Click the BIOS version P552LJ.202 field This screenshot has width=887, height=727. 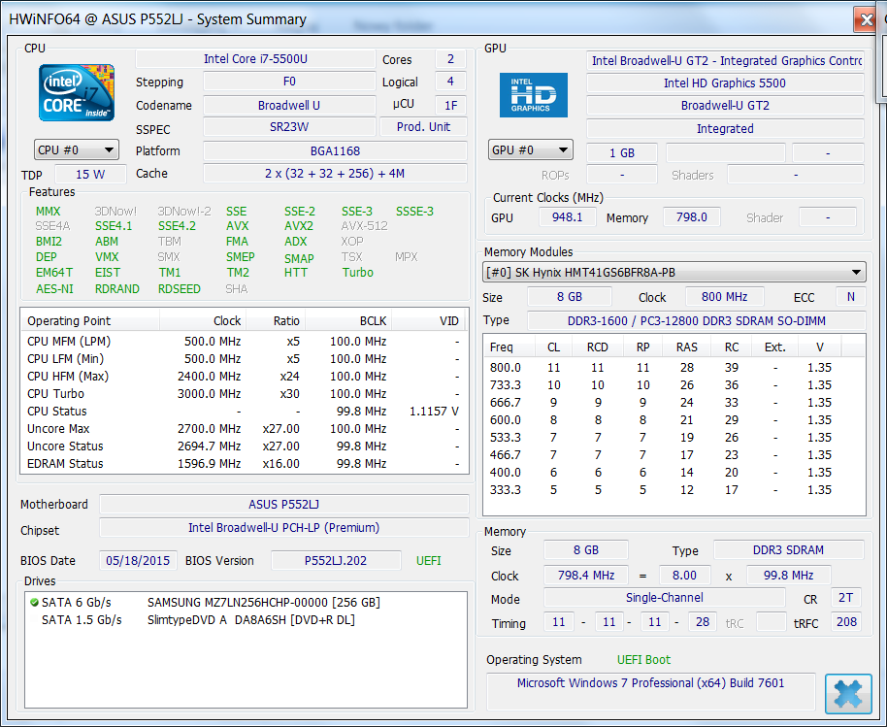(x=336, y=561)
